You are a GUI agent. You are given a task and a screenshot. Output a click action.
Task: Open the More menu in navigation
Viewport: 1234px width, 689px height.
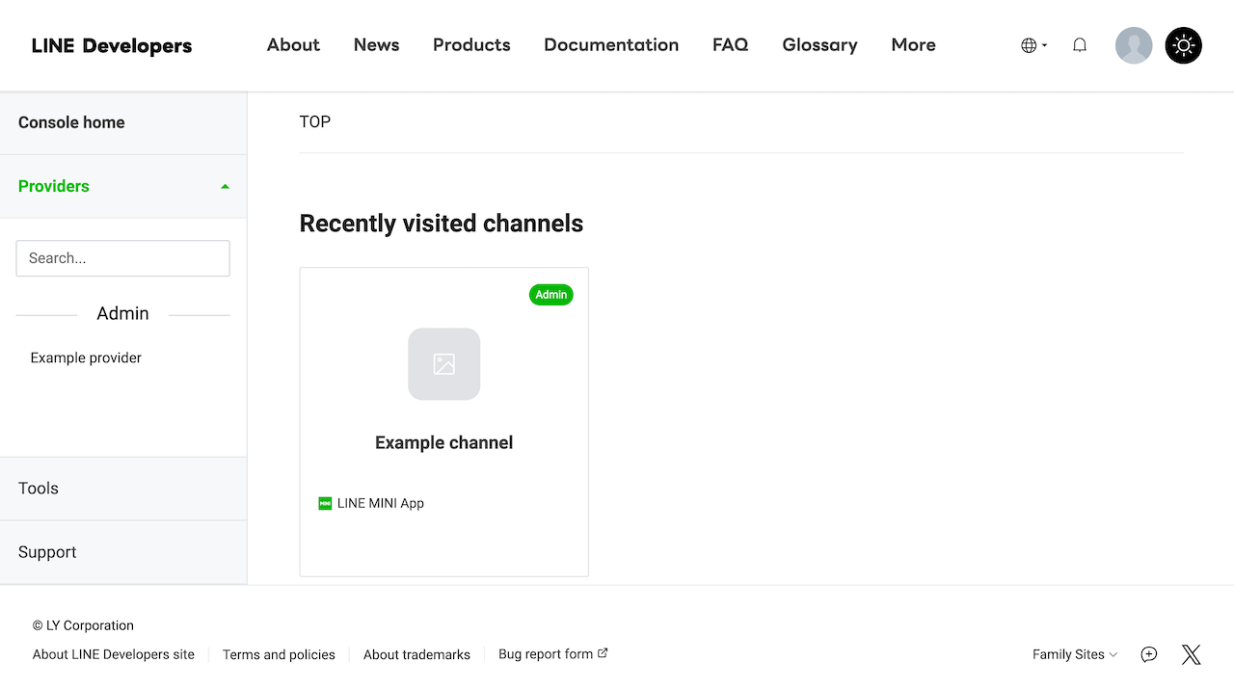pos(913,45)
